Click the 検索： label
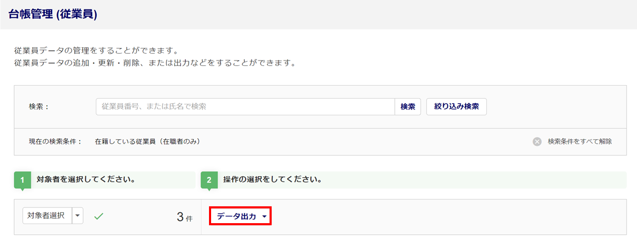This screenshot has width=637, height=240. pyautogui.click(x=39, y=106)
